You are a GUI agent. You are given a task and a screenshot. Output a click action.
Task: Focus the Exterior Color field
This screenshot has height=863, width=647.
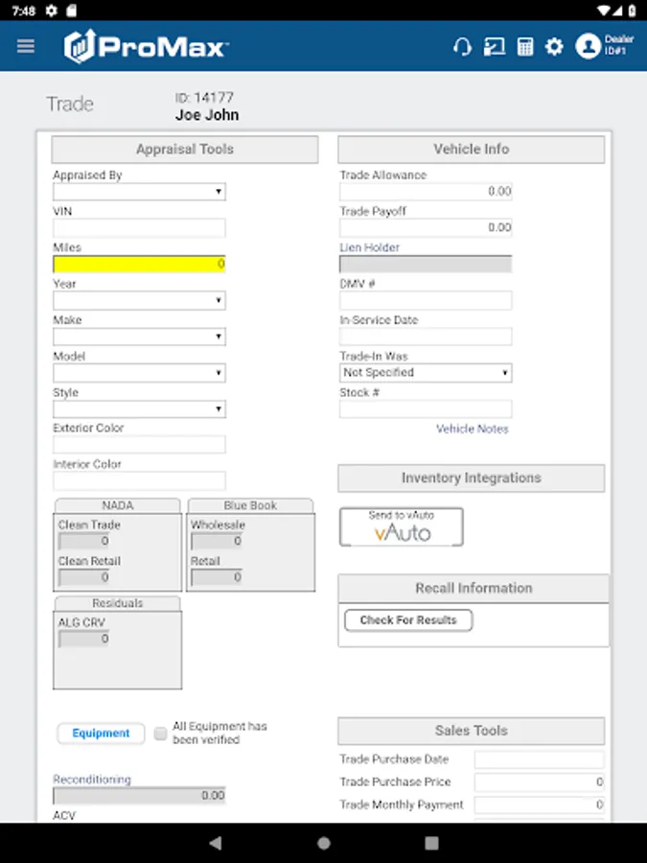[x=139, y=445]
